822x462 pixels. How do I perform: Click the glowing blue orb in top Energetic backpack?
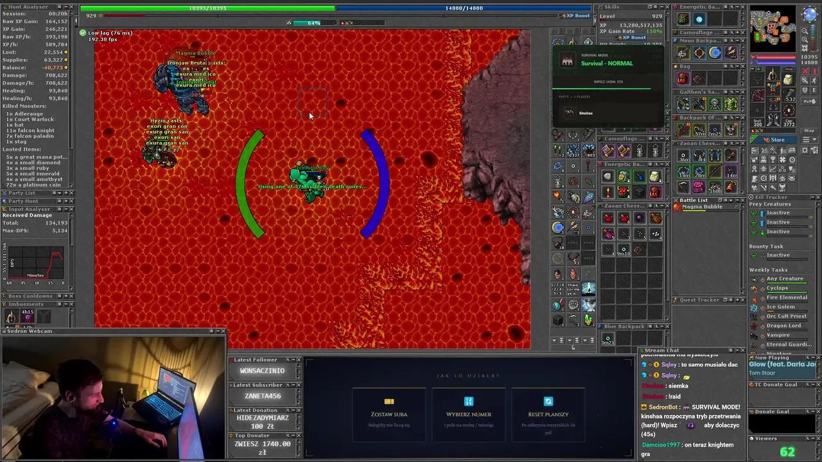click(699, 19)
